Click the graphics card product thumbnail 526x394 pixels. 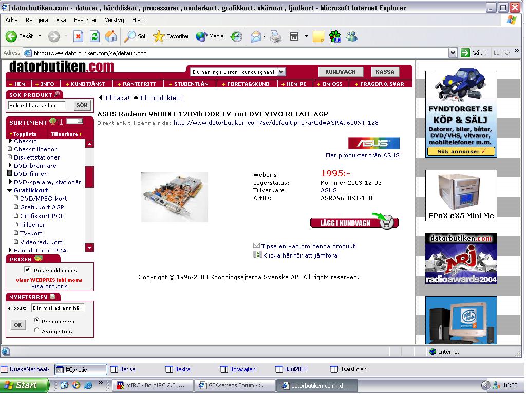tap(175, 197)
